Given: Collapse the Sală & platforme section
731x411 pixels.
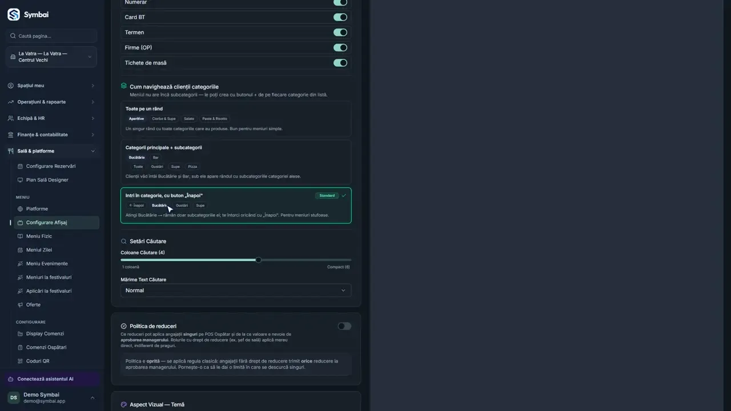Looking at the screenshot, I should point(51,151).
